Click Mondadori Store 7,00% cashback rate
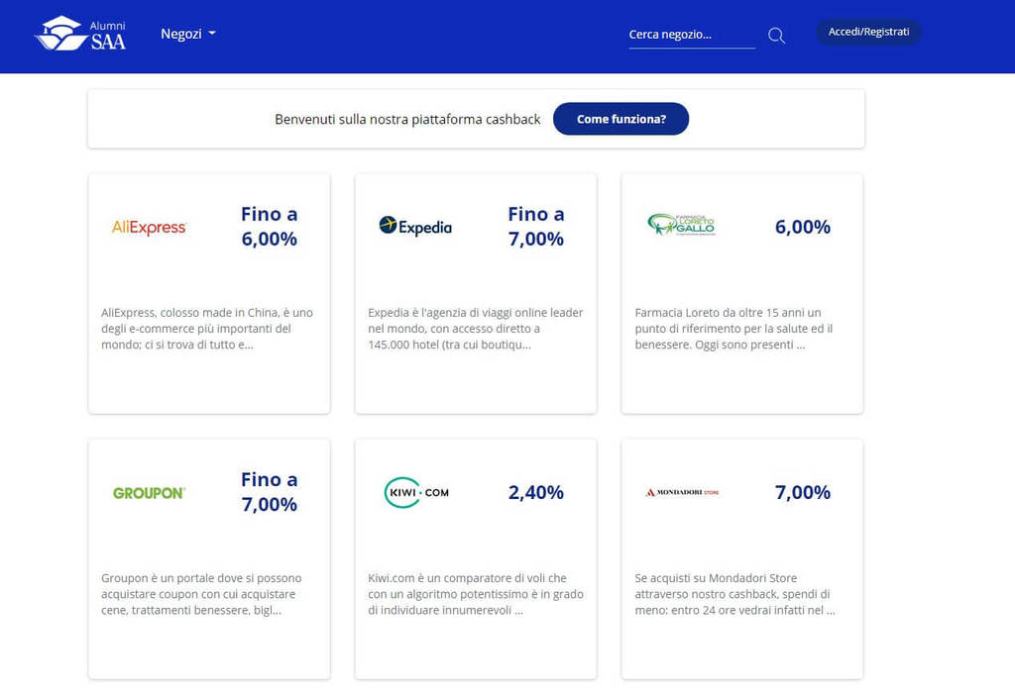 pyautogui.click(x=803, y=493)
